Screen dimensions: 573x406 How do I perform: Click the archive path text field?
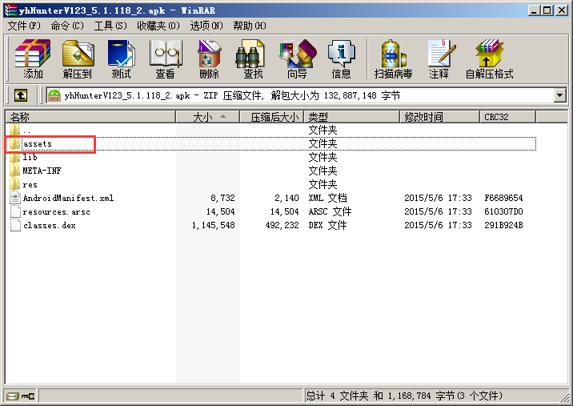pos(299,96)
